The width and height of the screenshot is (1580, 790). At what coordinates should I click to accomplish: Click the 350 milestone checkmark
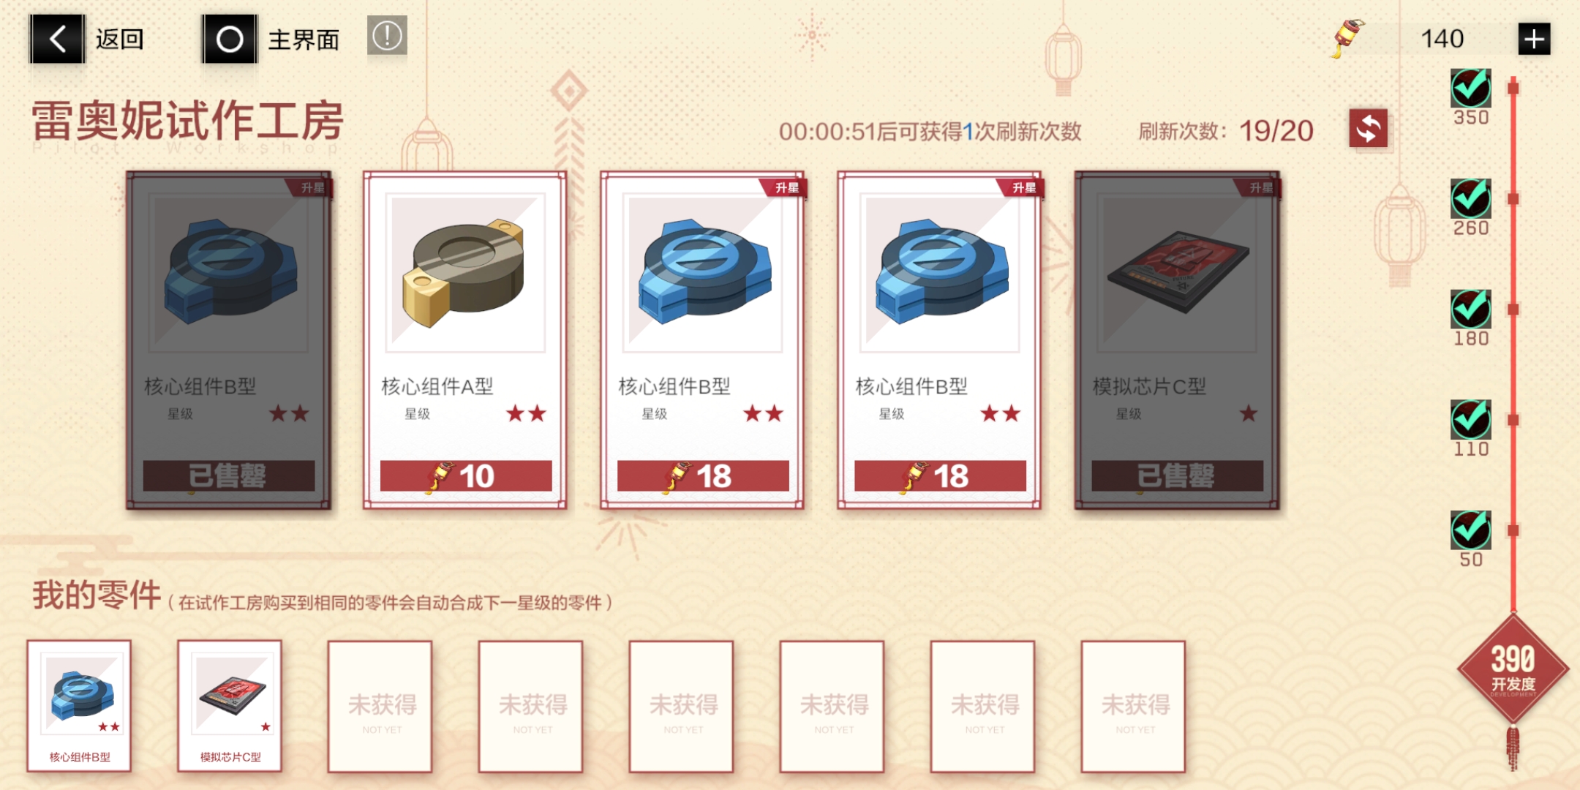(1470, 89)
